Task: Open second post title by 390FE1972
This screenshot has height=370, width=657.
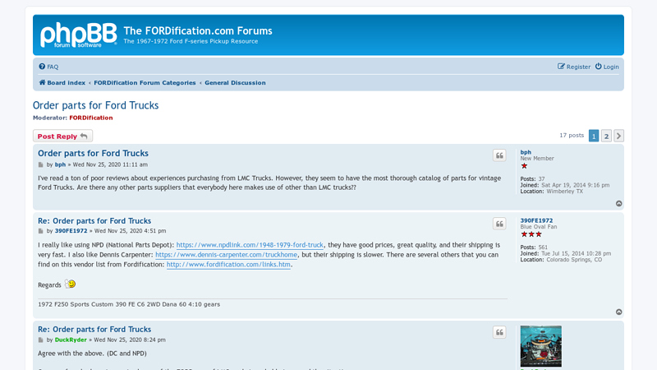Action: coord(94,220)
